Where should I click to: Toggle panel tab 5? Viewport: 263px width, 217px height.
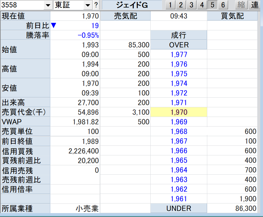coord(212,5)
